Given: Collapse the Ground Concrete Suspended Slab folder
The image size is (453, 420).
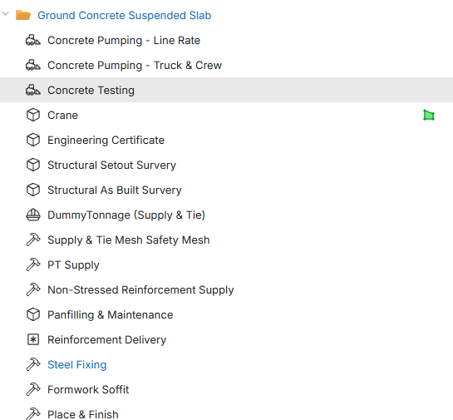Looking at the screenshot, I should 5,14.
